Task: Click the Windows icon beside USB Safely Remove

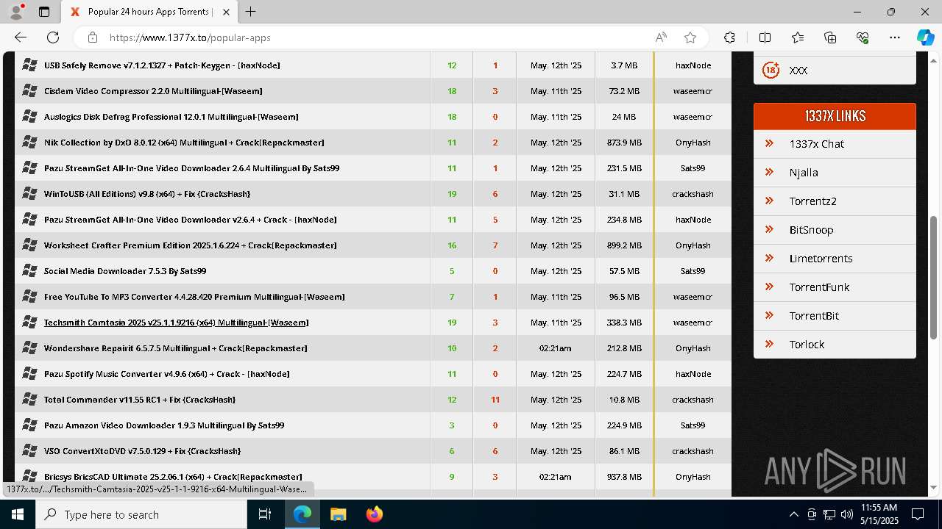Action: pyautogui.click(x=29, y=65)
